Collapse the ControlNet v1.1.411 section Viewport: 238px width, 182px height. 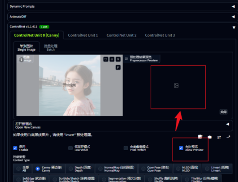[x=234, y=28]
